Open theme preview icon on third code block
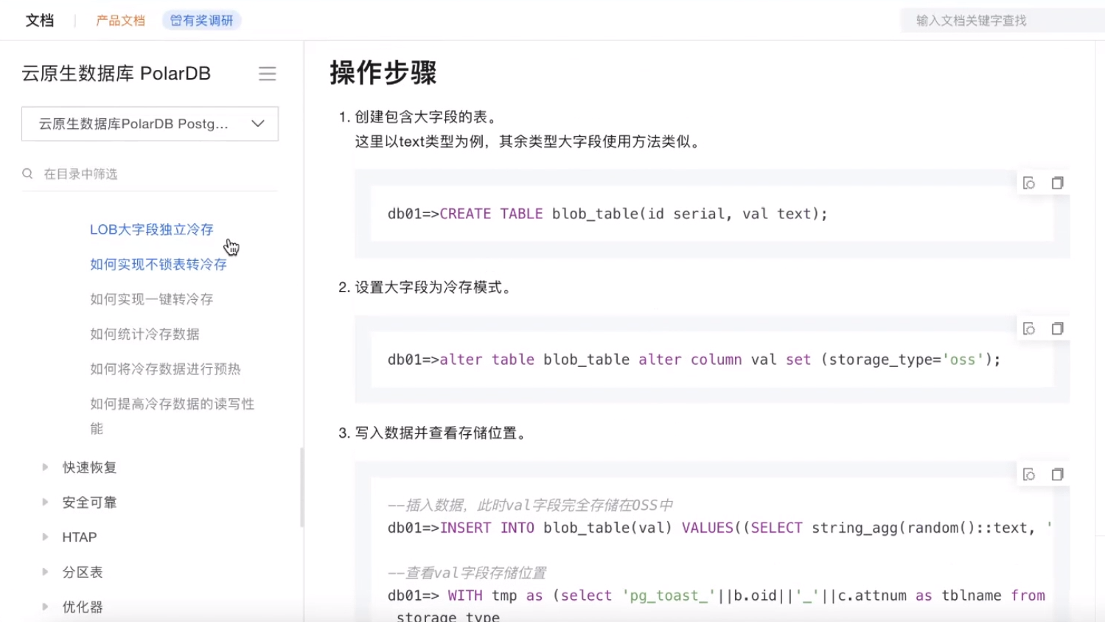The width and height of the screenshot is (1105, 622). [1029, 474]
